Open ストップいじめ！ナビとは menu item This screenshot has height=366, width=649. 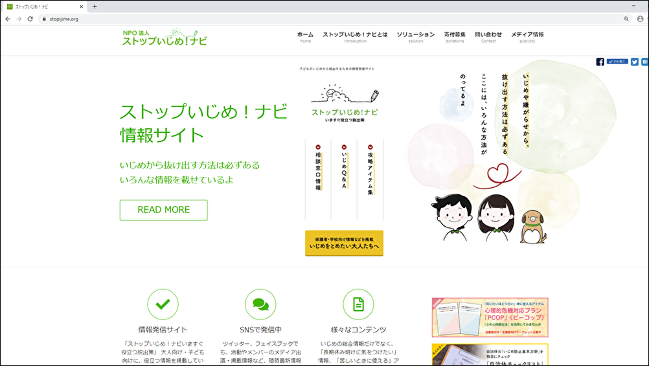pyautogui.click(x=355, y=37)
